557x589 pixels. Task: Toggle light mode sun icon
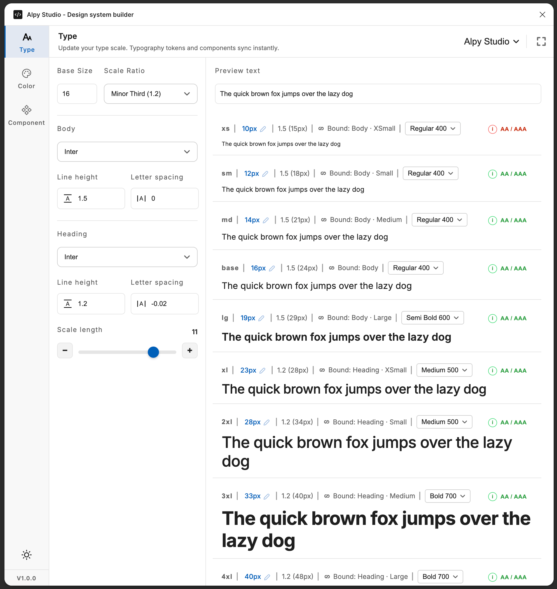pos(26,555)
